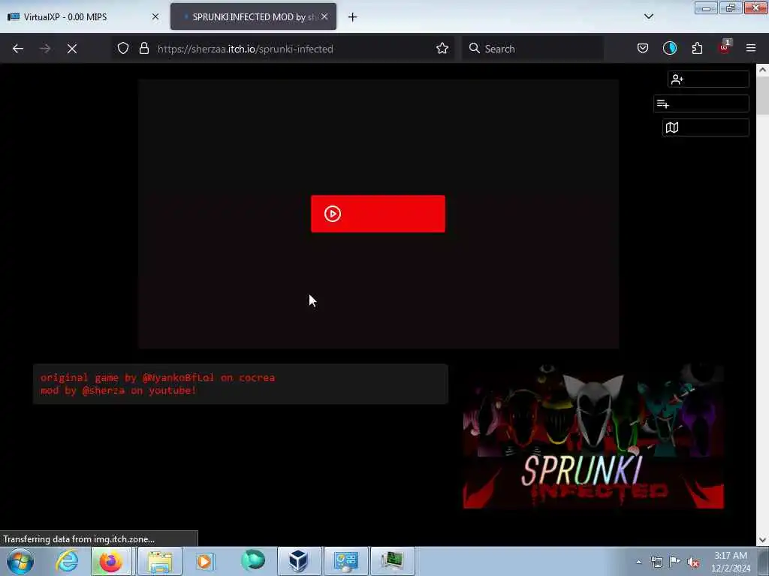
Task: Click the add to collection button
Action: point(701,103)
